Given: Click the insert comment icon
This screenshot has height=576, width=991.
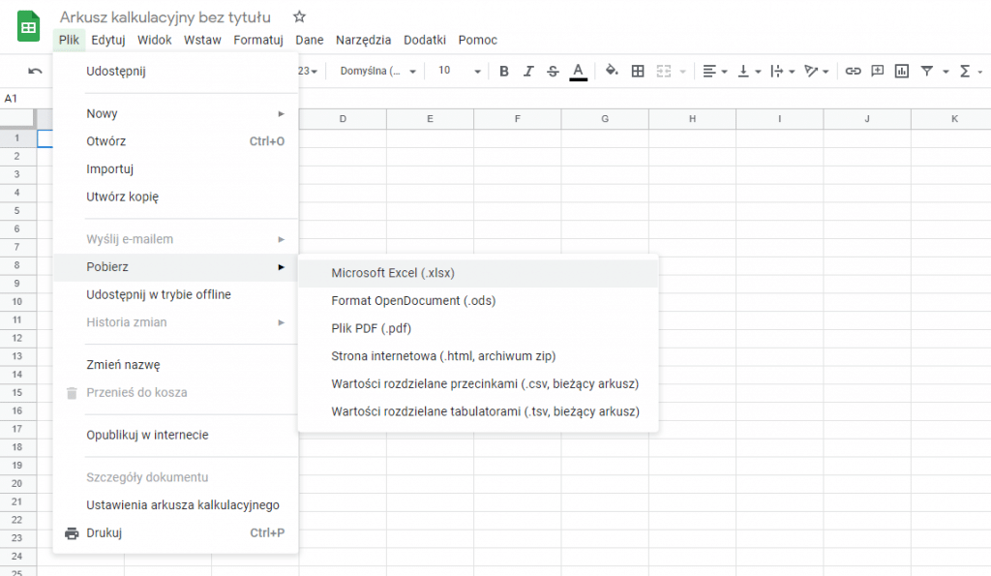Looking at the screenshot, I should (877, 71).
